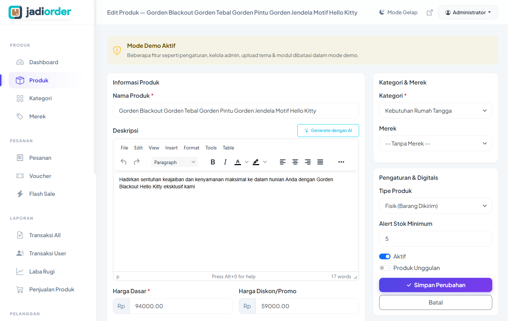Screen dimensions: 508x321
Task: Open the Kategori dropdown
Action: [436, 111]
